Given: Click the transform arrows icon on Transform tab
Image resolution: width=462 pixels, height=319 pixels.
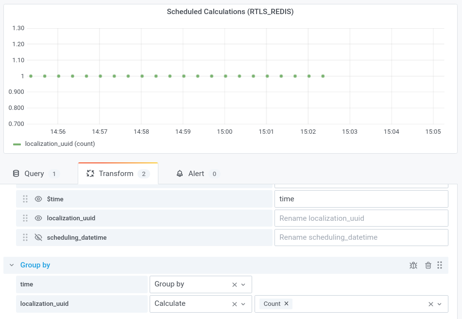Looking at the screenshot, I should point(90,173).
